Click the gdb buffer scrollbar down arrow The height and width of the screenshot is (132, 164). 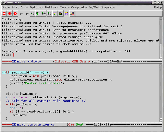click(161, 58)
